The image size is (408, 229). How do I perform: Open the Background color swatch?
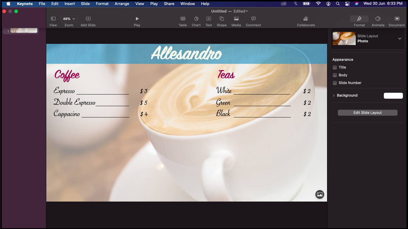click(x=393, y=95)
